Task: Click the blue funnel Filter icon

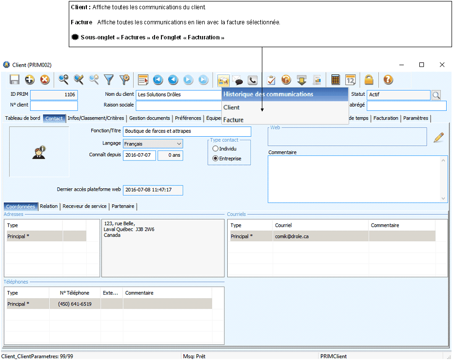Action: [109, 80]
